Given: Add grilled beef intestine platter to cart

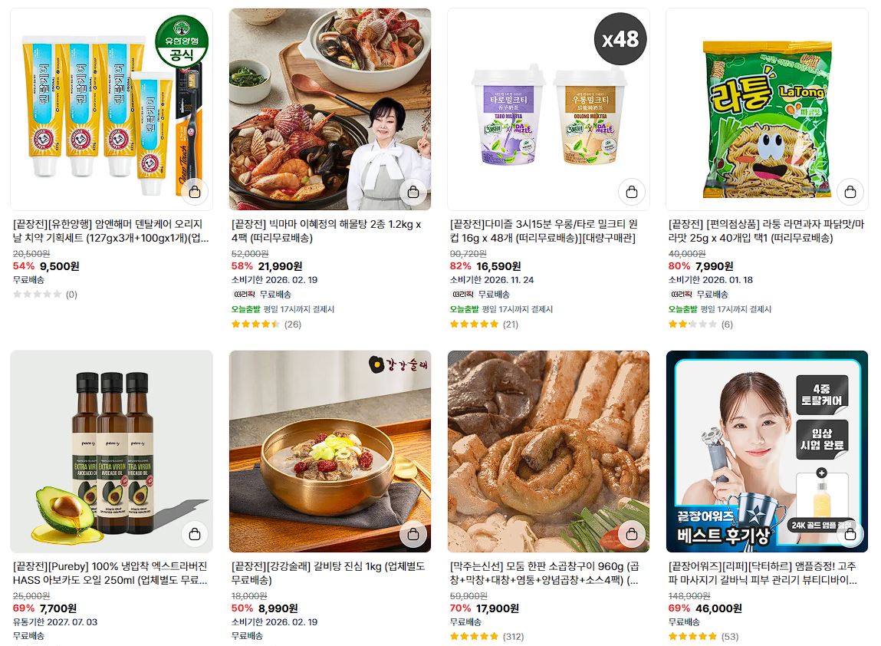Looking at the screenshot, I should tap(632, 534).
